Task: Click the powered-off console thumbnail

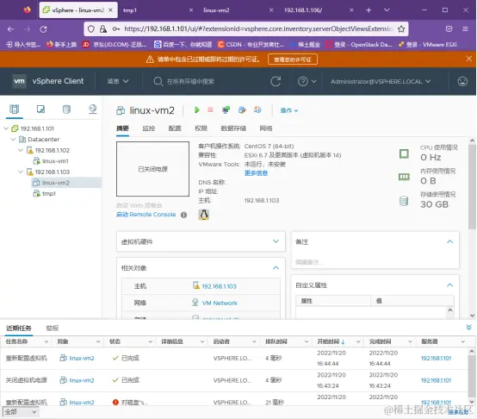Action: [x=152, y=169]
